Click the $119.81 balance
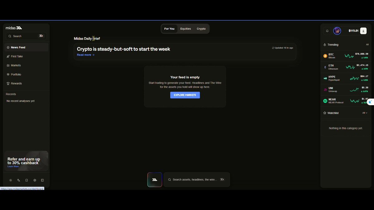 [353, 31]
